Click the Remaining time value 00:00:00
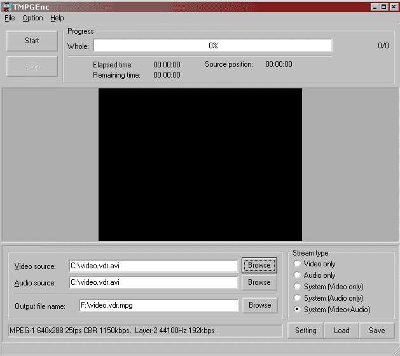Screen dimensions: 400x356 [x=167, y=75]
